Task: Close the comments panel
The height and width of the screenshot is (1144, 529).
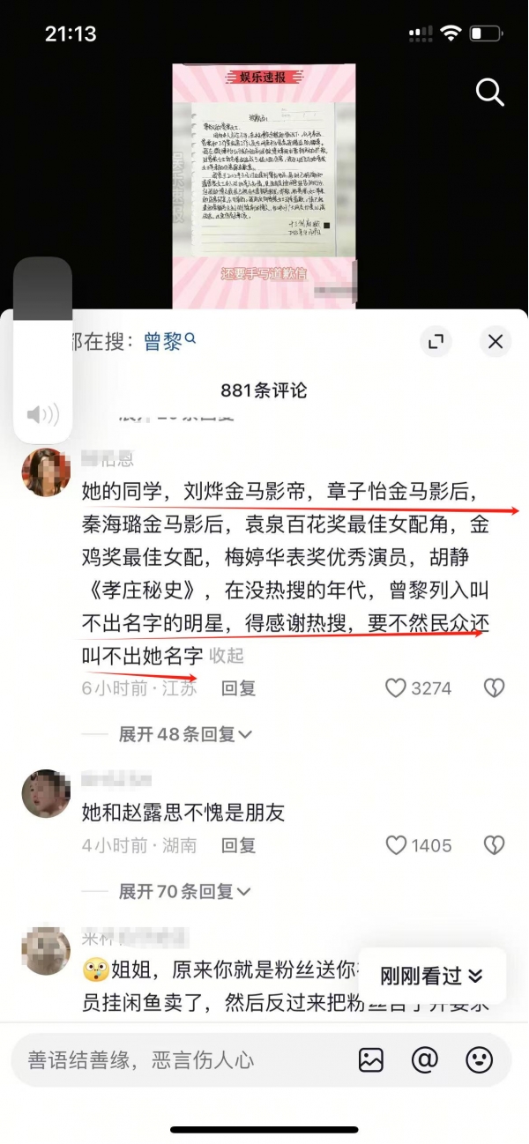Action: tap(495, 342)
